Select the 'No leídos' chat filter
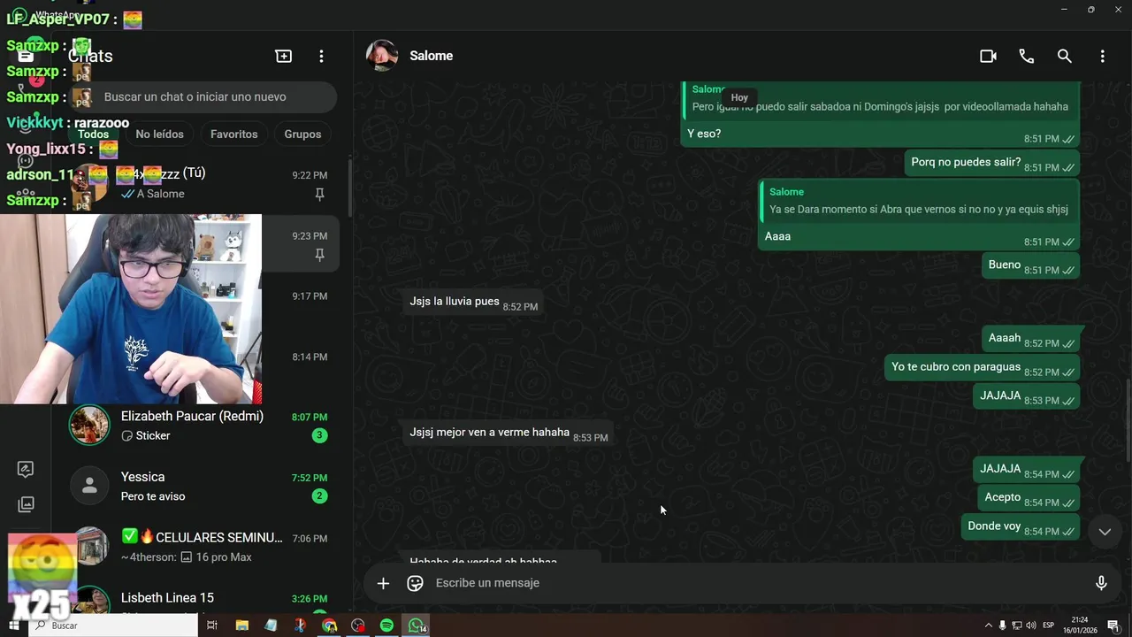Screen dimensions: 1132x637 [x=160, y=134]
